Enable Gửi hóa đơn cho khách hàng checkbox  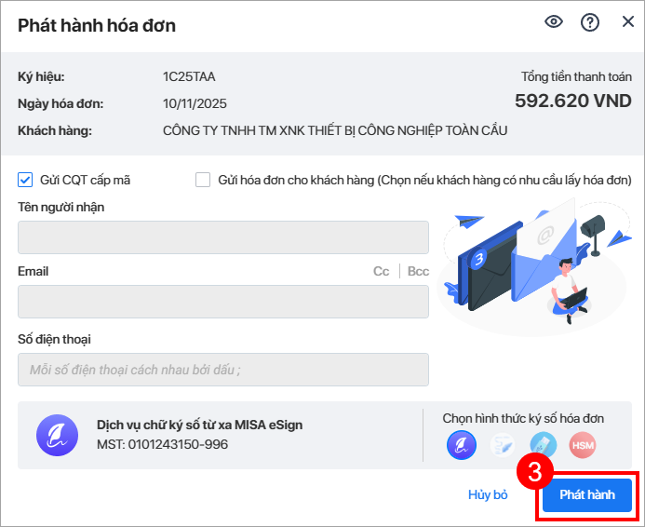pos(203,180)
